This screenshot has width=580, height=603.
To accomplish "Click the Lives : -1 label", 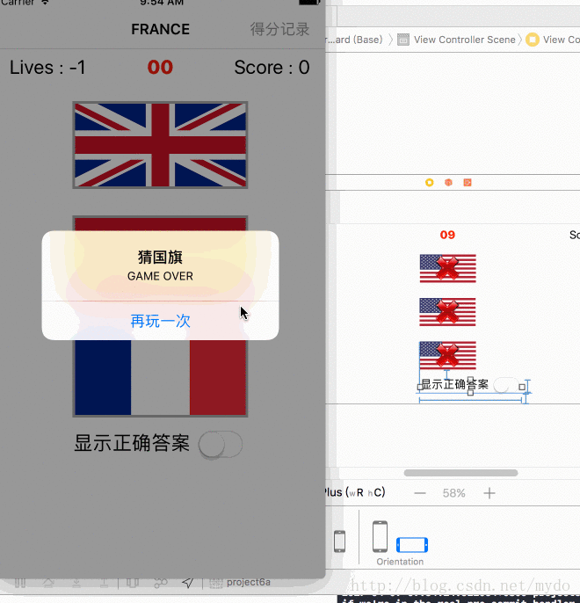I will point(47,68).
